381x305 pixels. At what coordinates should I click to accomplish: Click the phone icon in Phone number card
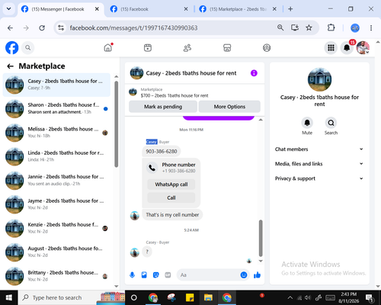point(152,168)
